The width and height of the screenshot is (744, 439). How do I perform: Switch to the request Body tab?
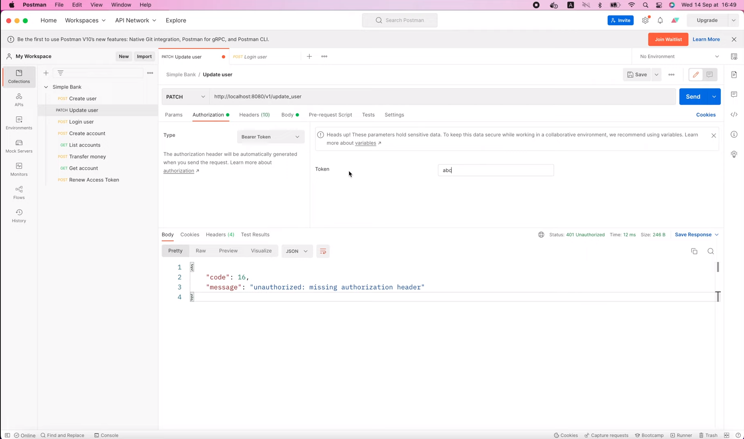(290, 115)
